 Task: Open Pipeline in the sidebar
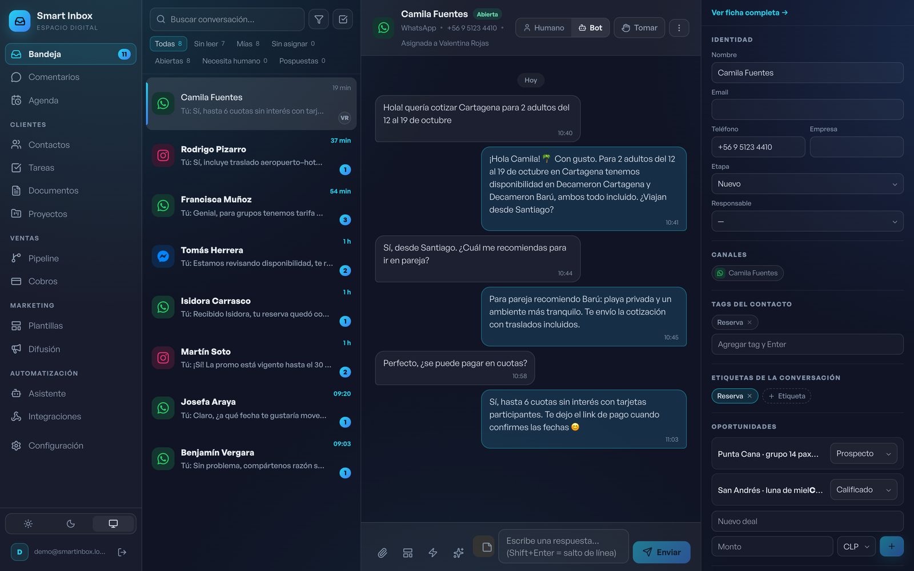[71, 259]
